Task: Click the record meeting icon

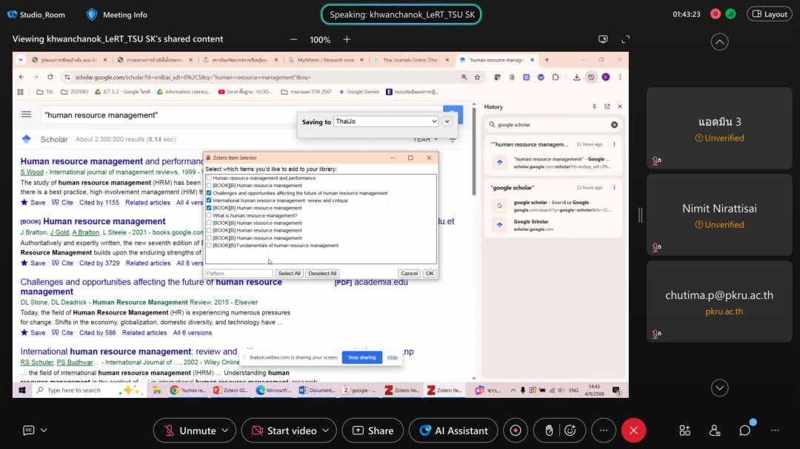Action: (x=516, y=431)
